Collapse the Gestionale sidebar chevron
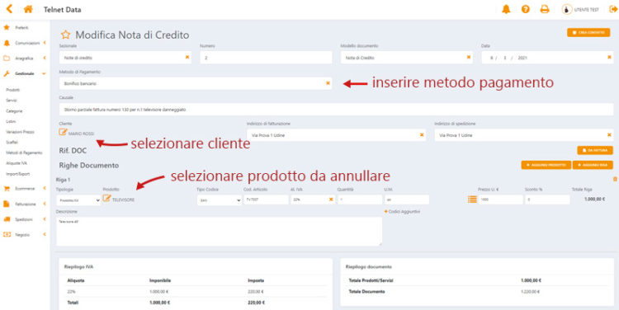The height and width of the screenshot is (310, 619). tap(44, 73)
